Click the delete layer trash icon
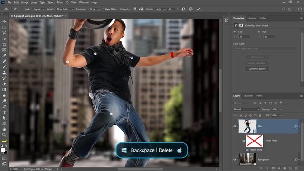304x171 pixels. point(296,168)
